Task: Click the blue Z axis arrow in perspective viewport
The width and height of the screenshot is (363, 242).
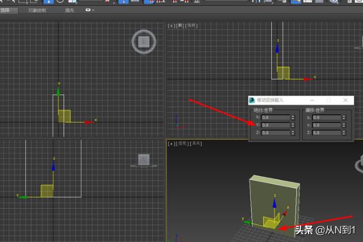Action: (275, 203)
